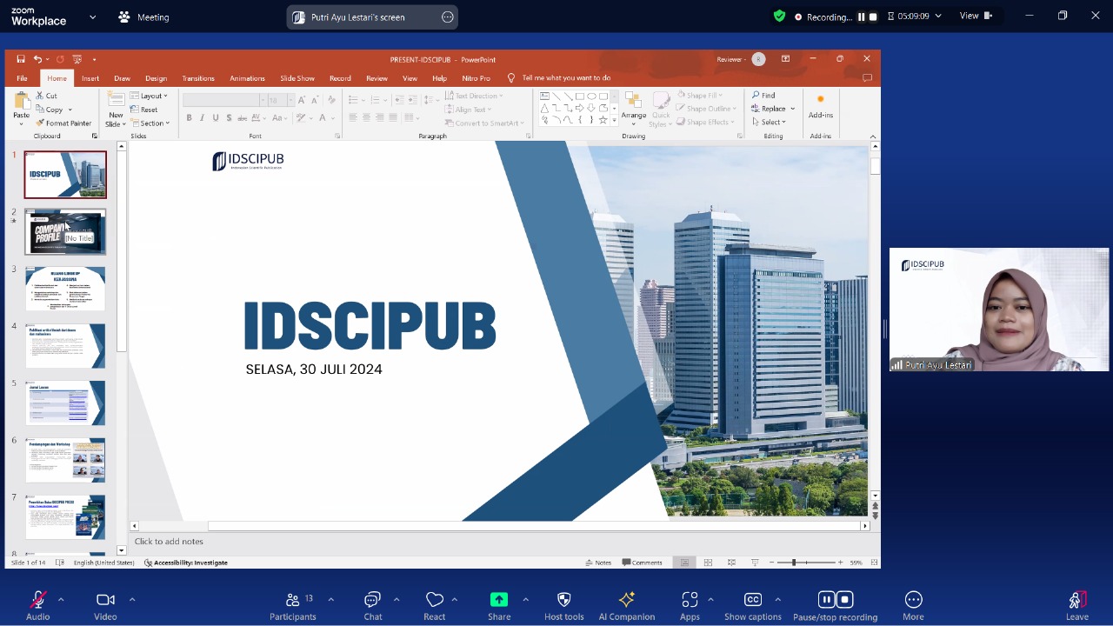Open Replace dropdown arrow in Editing
1113x626 pixels.
(792, 109)
